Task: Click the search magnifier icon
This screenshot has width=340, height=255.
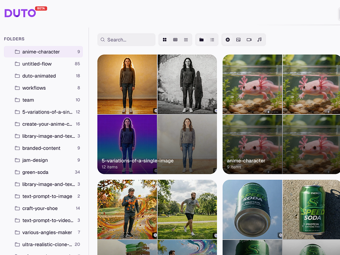Action: 102,40
